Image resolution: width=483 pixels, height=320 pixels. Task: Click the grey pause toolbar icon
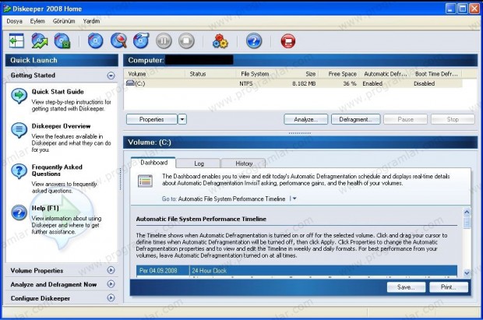pos(164,41)
